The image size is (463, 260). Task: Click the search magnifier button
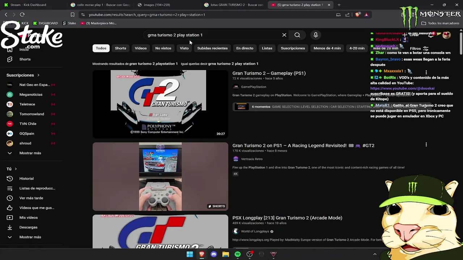pos(297,35)
